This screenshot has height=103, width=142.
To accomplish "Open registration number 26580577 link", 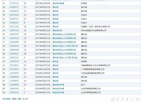I will click(x=14, y=7).
